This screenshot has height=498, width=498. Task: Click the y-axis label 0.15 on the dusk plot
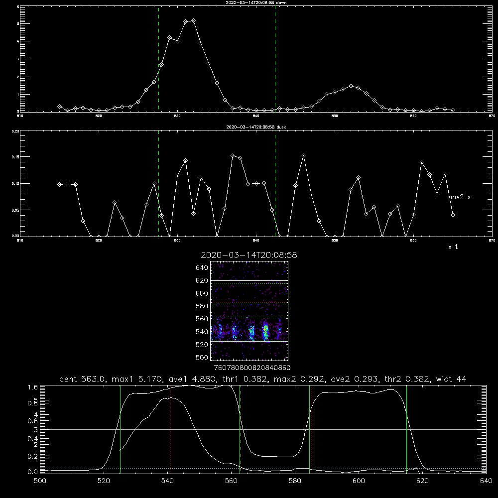[x=15, y=157]
